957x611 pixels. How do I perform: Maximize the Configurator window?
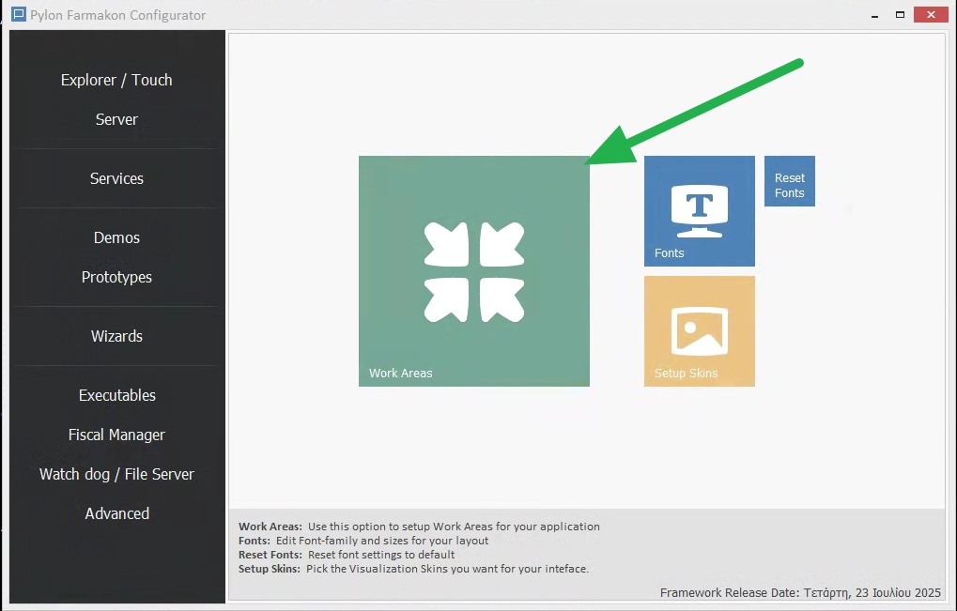click(900, 15)
